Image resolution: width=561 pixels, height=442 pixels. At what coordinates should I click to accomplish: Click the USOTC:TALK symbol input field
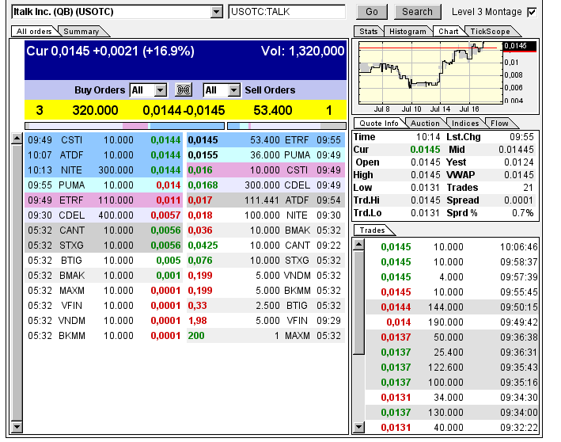(x=287, y=12)
